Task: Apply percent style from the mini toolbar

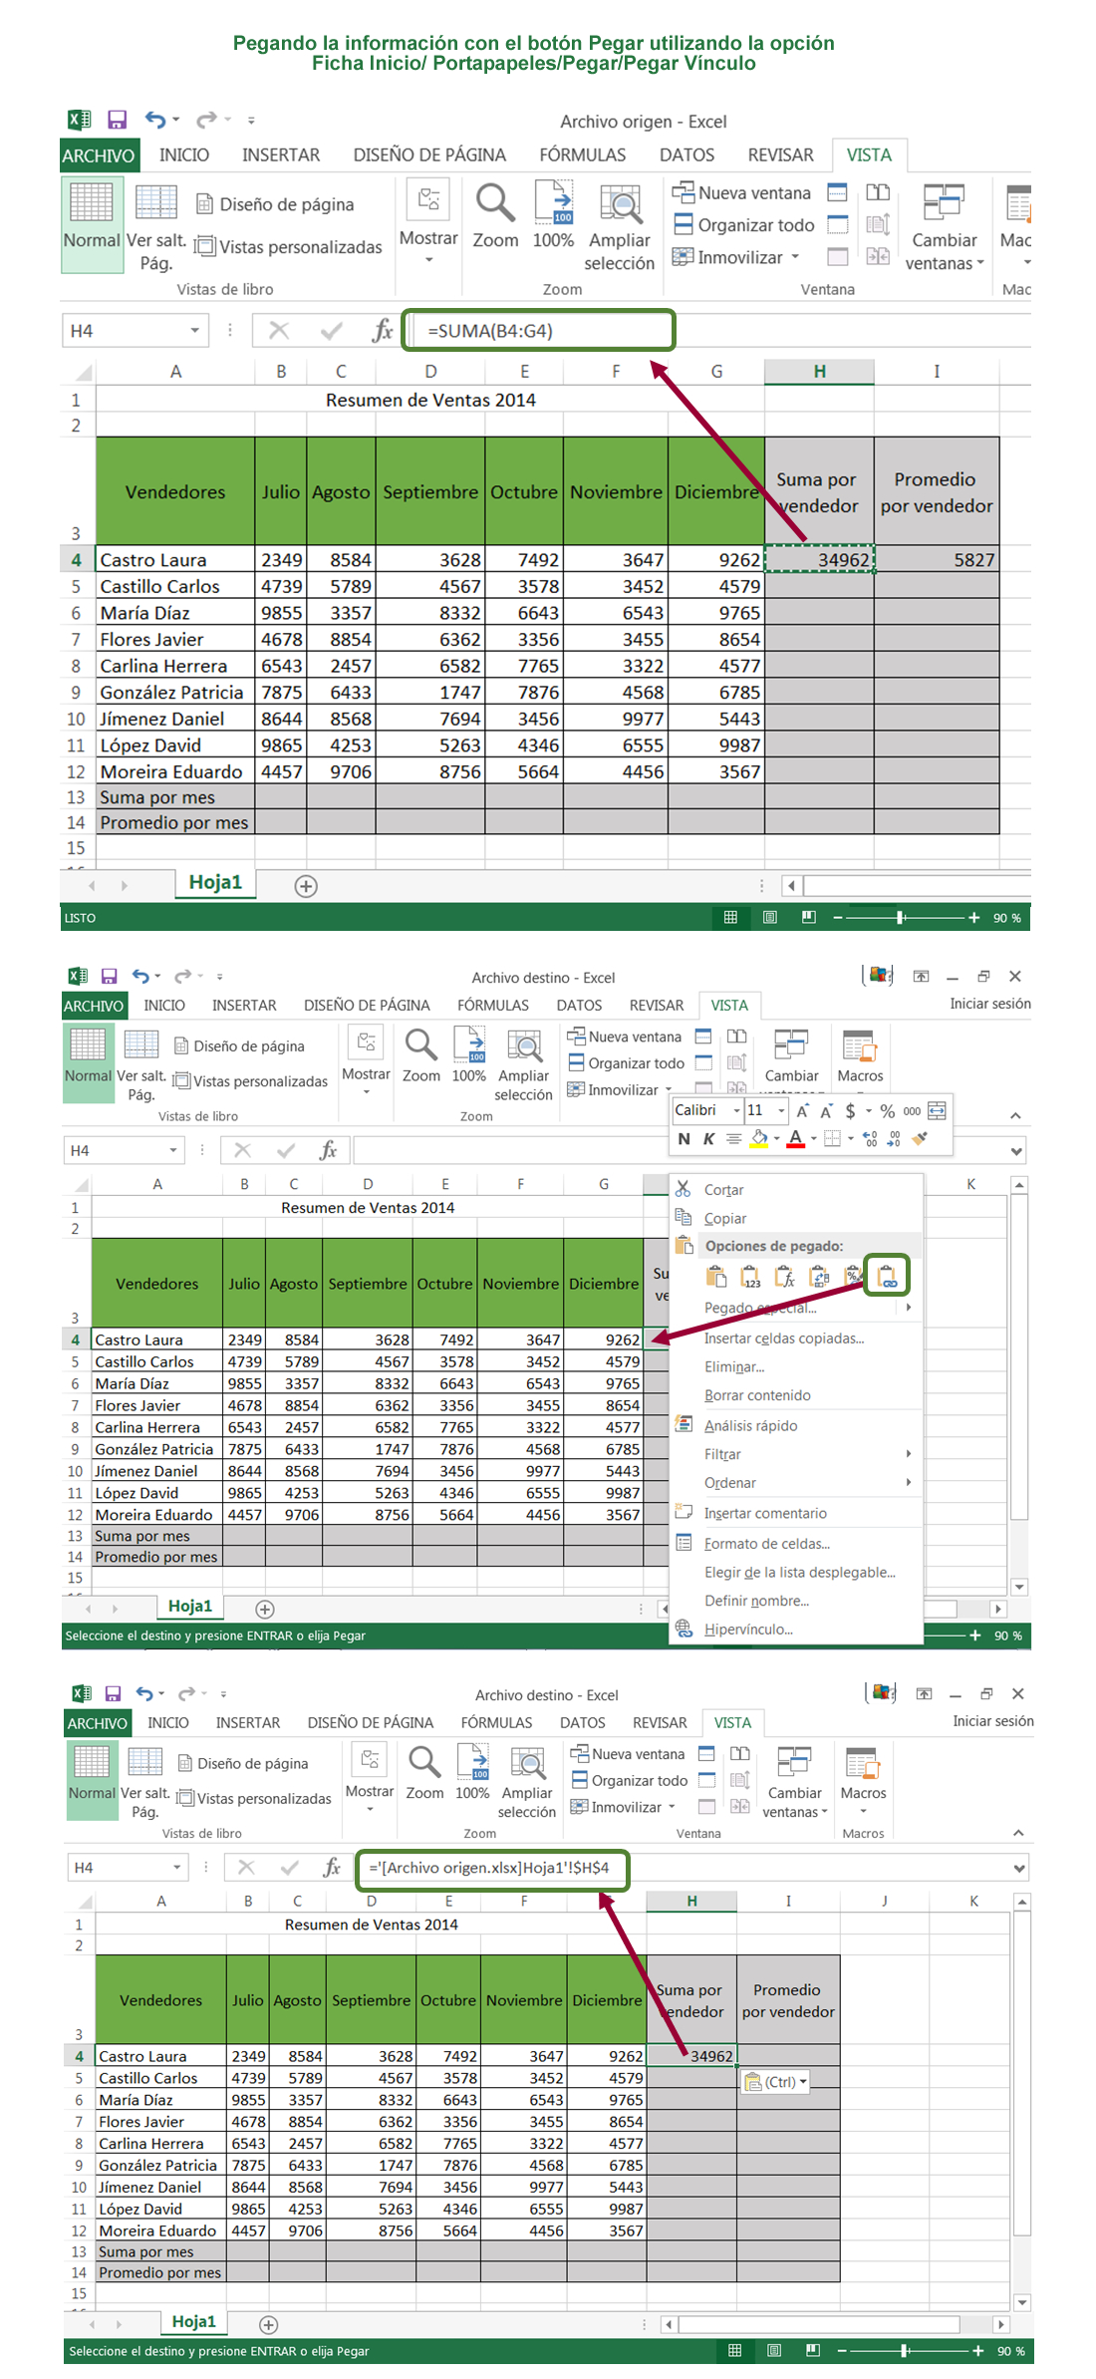Action: [888, 1110]
